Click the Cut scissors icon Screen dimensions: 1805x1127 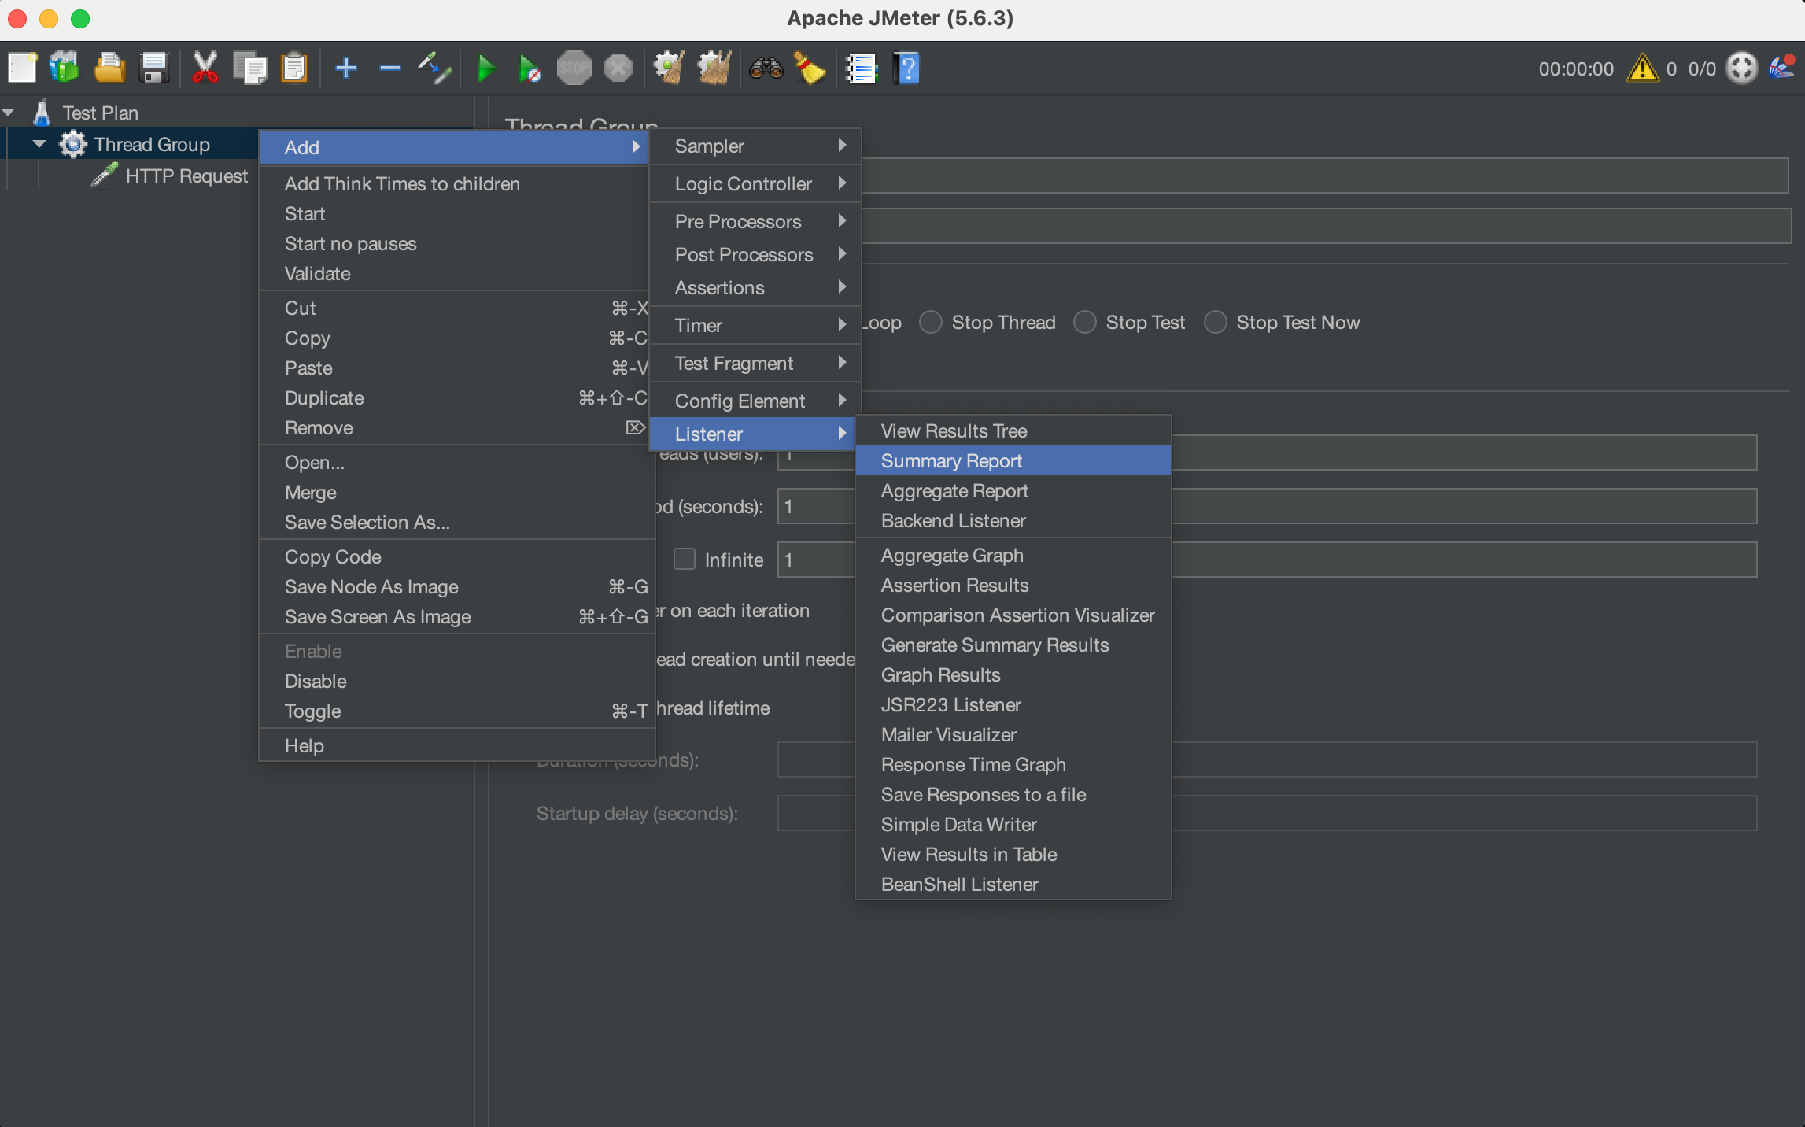205,68
